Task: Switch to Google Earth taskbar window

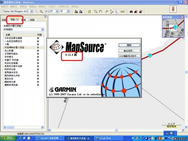Action: 109,138
